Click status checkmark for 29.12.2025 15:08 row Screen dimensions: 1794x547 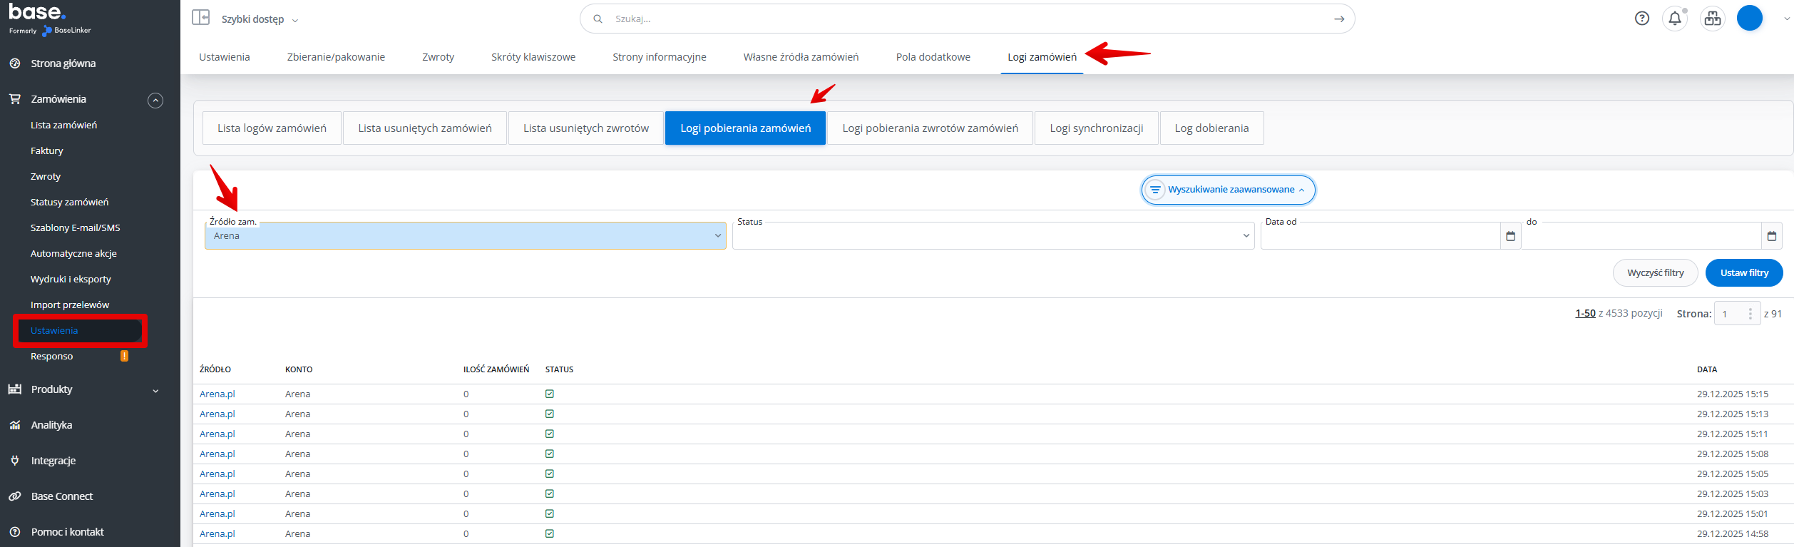pos(550,454)
